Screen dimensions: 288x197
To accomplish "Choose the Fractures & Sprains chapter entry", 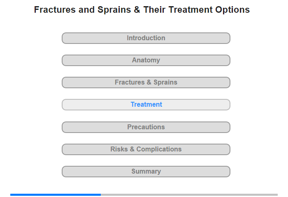I will coord(146,82).
